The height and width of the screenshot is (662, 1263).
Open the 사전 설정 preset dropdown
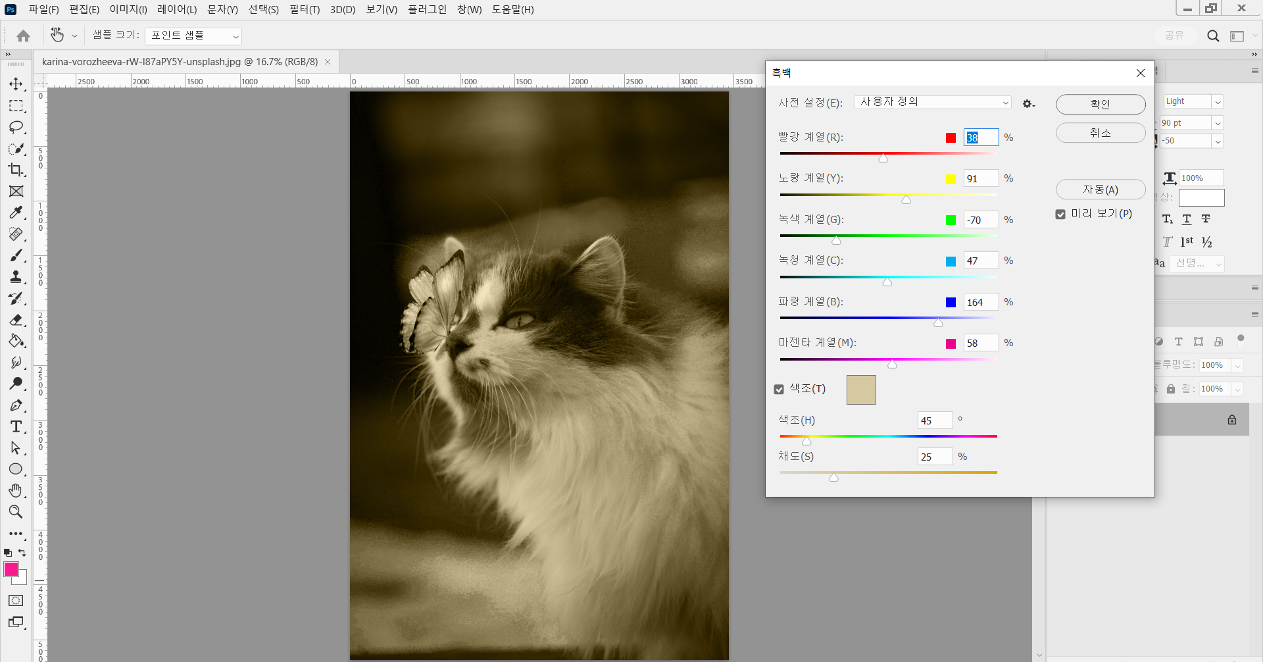point(933,102)
